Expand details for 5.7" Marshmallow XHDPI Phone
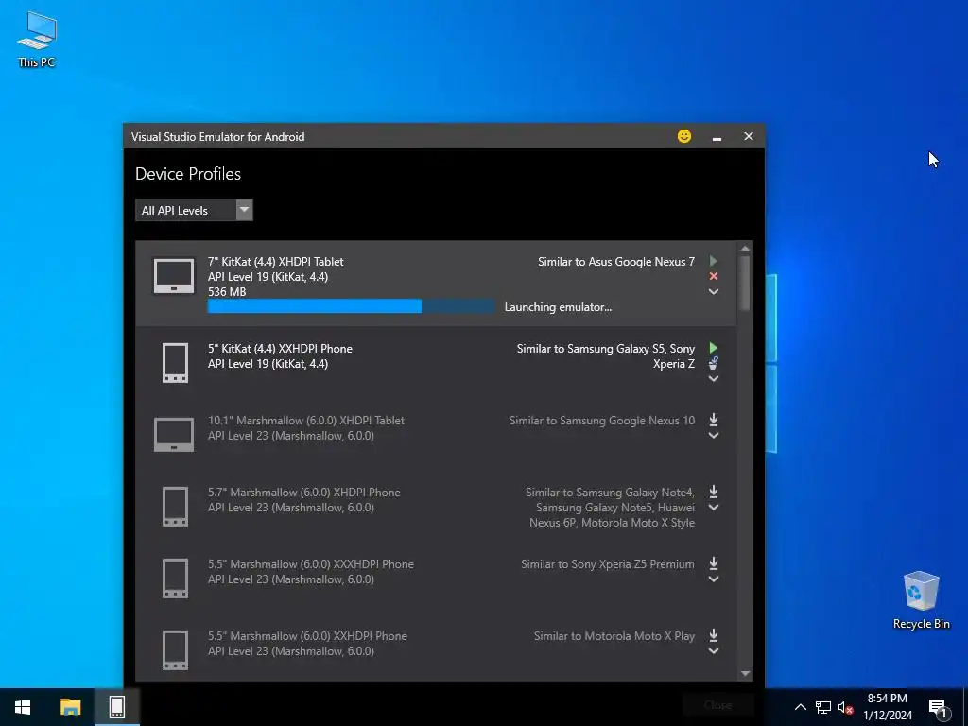 click(713, 508)
